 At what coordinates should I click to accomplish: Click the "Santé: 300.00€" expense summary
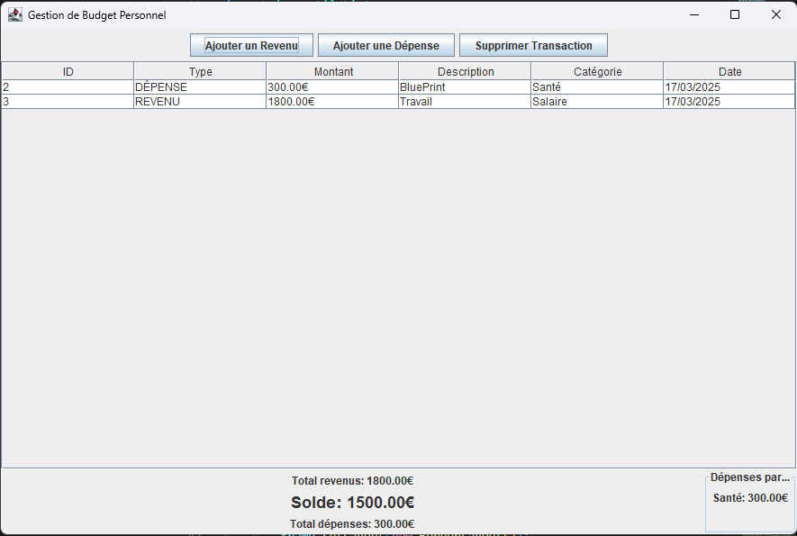click(x=750, y=496)
